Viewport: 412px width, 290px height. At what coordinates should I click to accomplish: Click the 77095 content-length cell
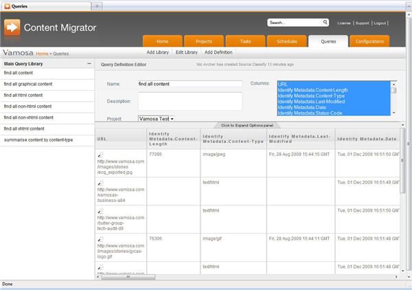pyautogui.click(x=174, y=164)
